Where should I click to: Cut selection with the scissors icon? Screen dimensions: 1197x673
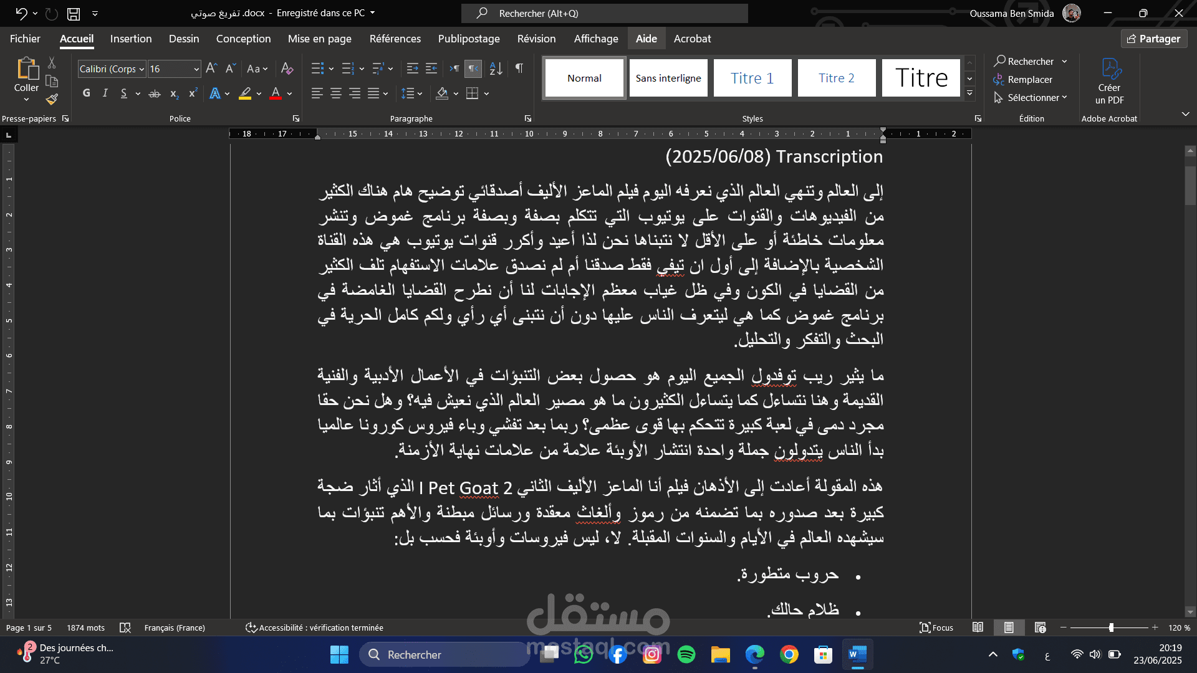[52, 63]
